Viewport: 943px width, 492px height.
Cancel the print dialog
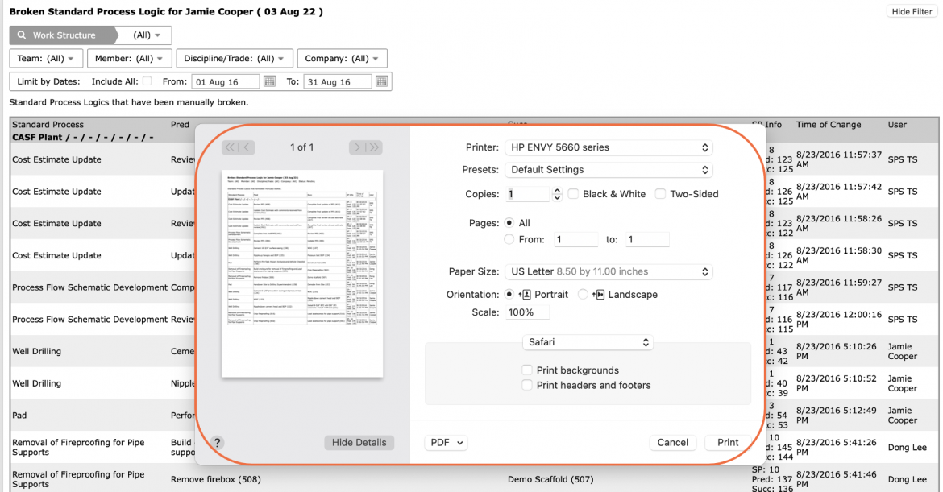(672, 443)
